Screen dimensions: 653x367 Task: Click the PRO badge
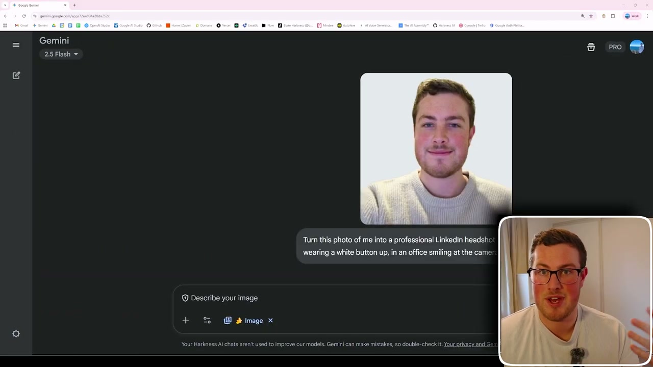point(615,47)
